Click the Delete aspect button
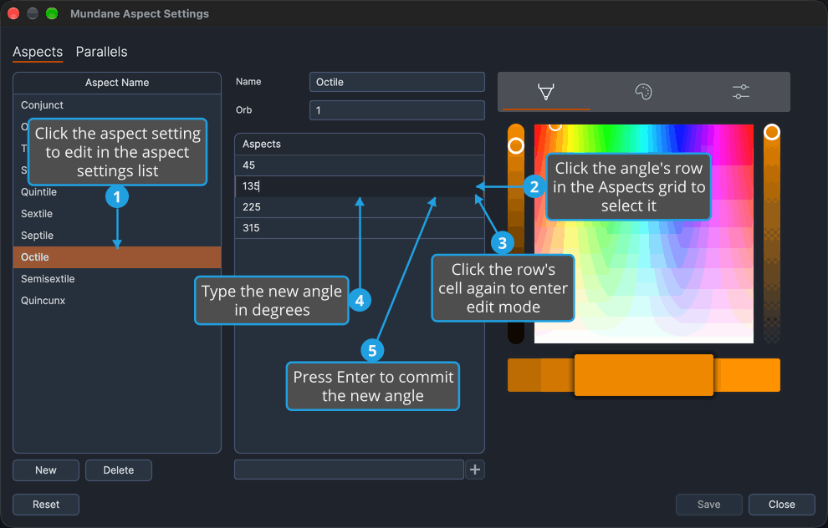 (119, 470)
